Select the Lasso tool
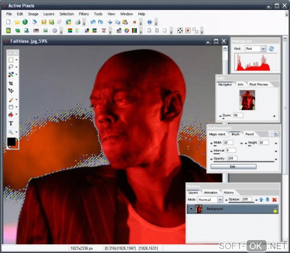The image size is (290, 253). (x=11, y=67)
